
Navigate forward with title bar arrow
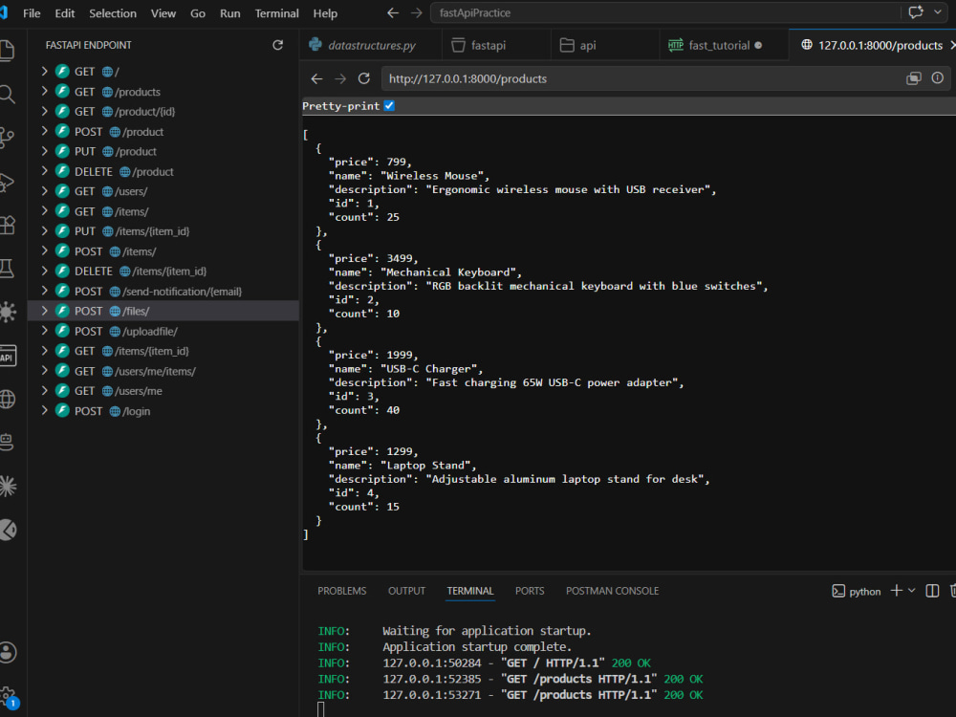click(417, 12)
